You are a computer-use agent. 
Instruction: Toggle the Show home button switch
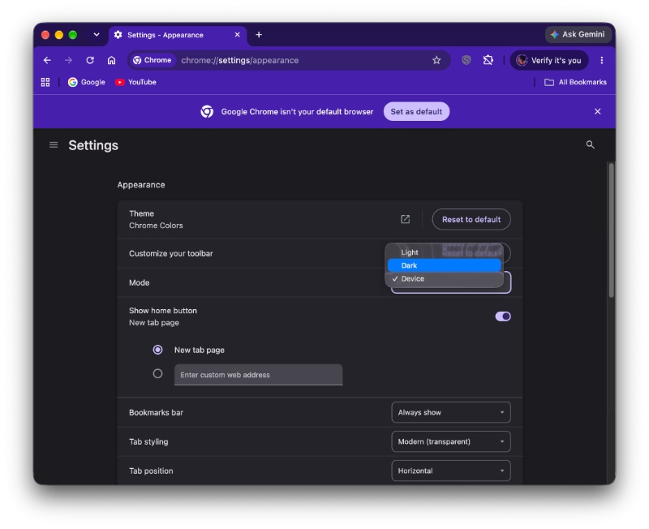503,316
